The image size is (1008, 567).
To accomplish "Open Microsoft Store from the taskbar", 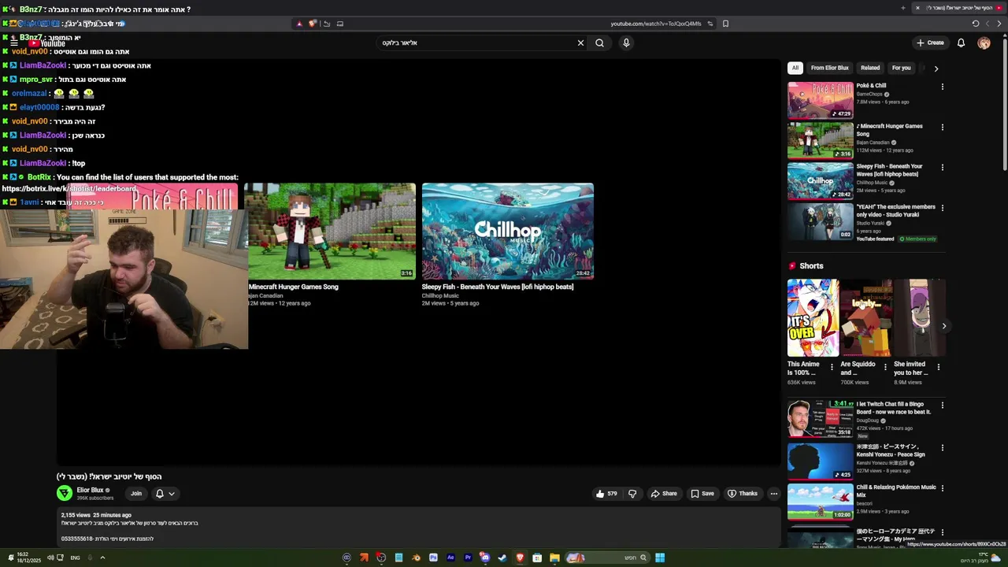I will tap(537, 558).
